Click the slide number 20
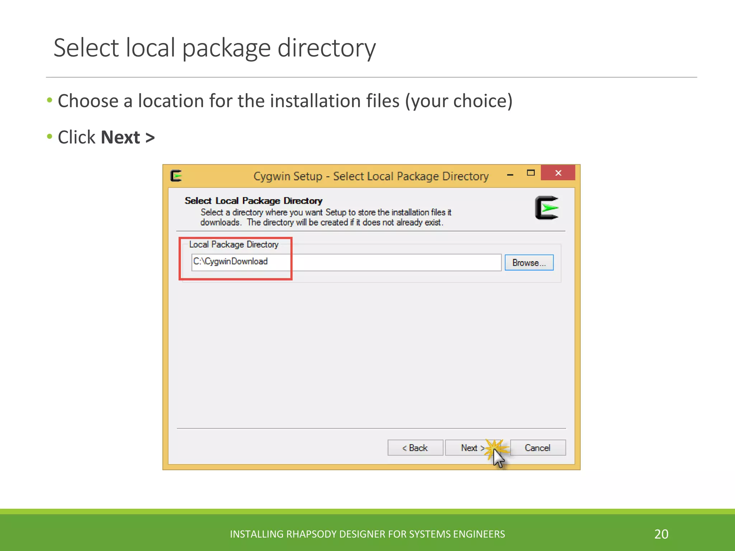Viewport: 735px width, 551px height. click(x=661, y=534)
